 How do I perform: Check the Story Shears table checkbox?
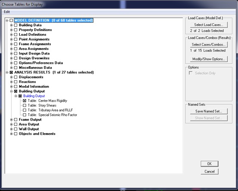point(25,105)
